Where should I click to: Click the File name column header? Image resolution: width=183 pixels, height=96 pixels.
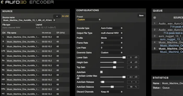click(x=12, y=33)
